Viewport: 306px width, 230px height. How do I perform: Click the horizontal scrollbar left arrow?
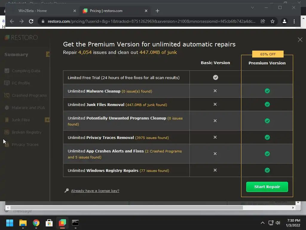7,208
